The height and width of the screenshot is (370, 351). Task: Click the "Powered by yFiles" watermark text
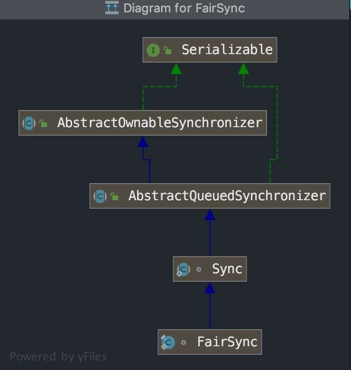point(58,357)
